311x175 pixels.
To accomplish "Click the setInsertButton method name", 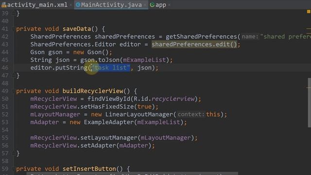I will (x=89, y=169).
